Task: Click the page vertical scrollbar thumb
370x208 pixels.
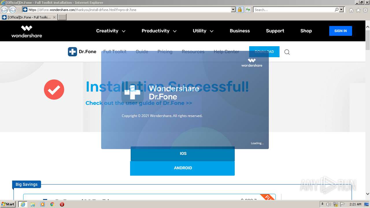Action: click(367, 40)
